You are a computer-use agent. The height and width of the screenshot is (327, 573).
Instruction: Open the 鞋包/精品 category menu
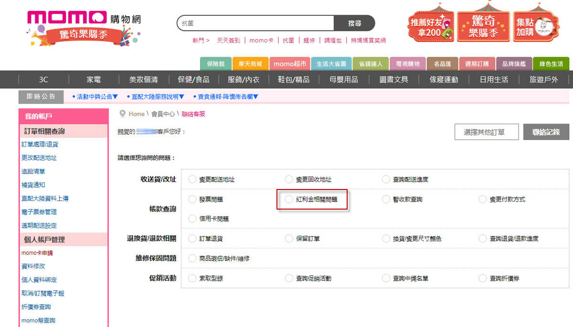pos(294,80)
